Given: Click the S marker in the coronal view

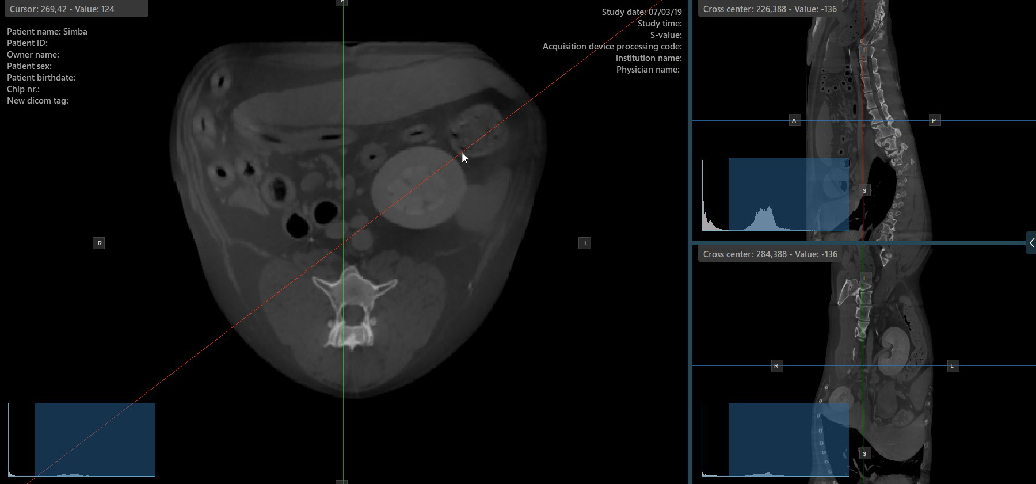Looking at the screenshot, I should pos(864,454).
